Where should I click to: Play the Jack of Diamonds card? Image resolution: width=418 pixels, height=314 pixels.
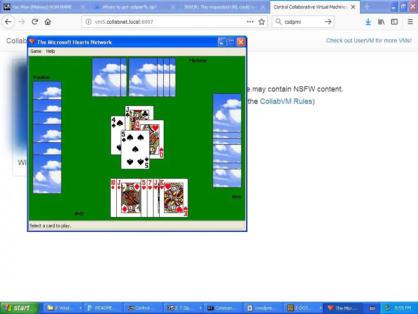pos(129,198)
